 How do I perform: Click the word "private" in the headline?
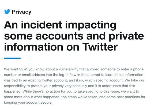[x=126, y=36]
